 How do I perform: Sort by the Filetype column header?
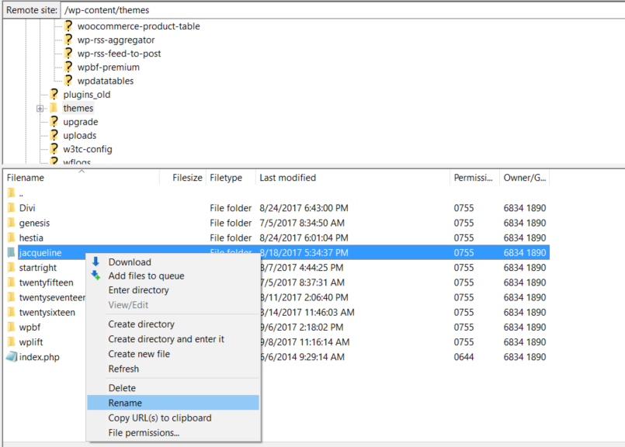231,178
